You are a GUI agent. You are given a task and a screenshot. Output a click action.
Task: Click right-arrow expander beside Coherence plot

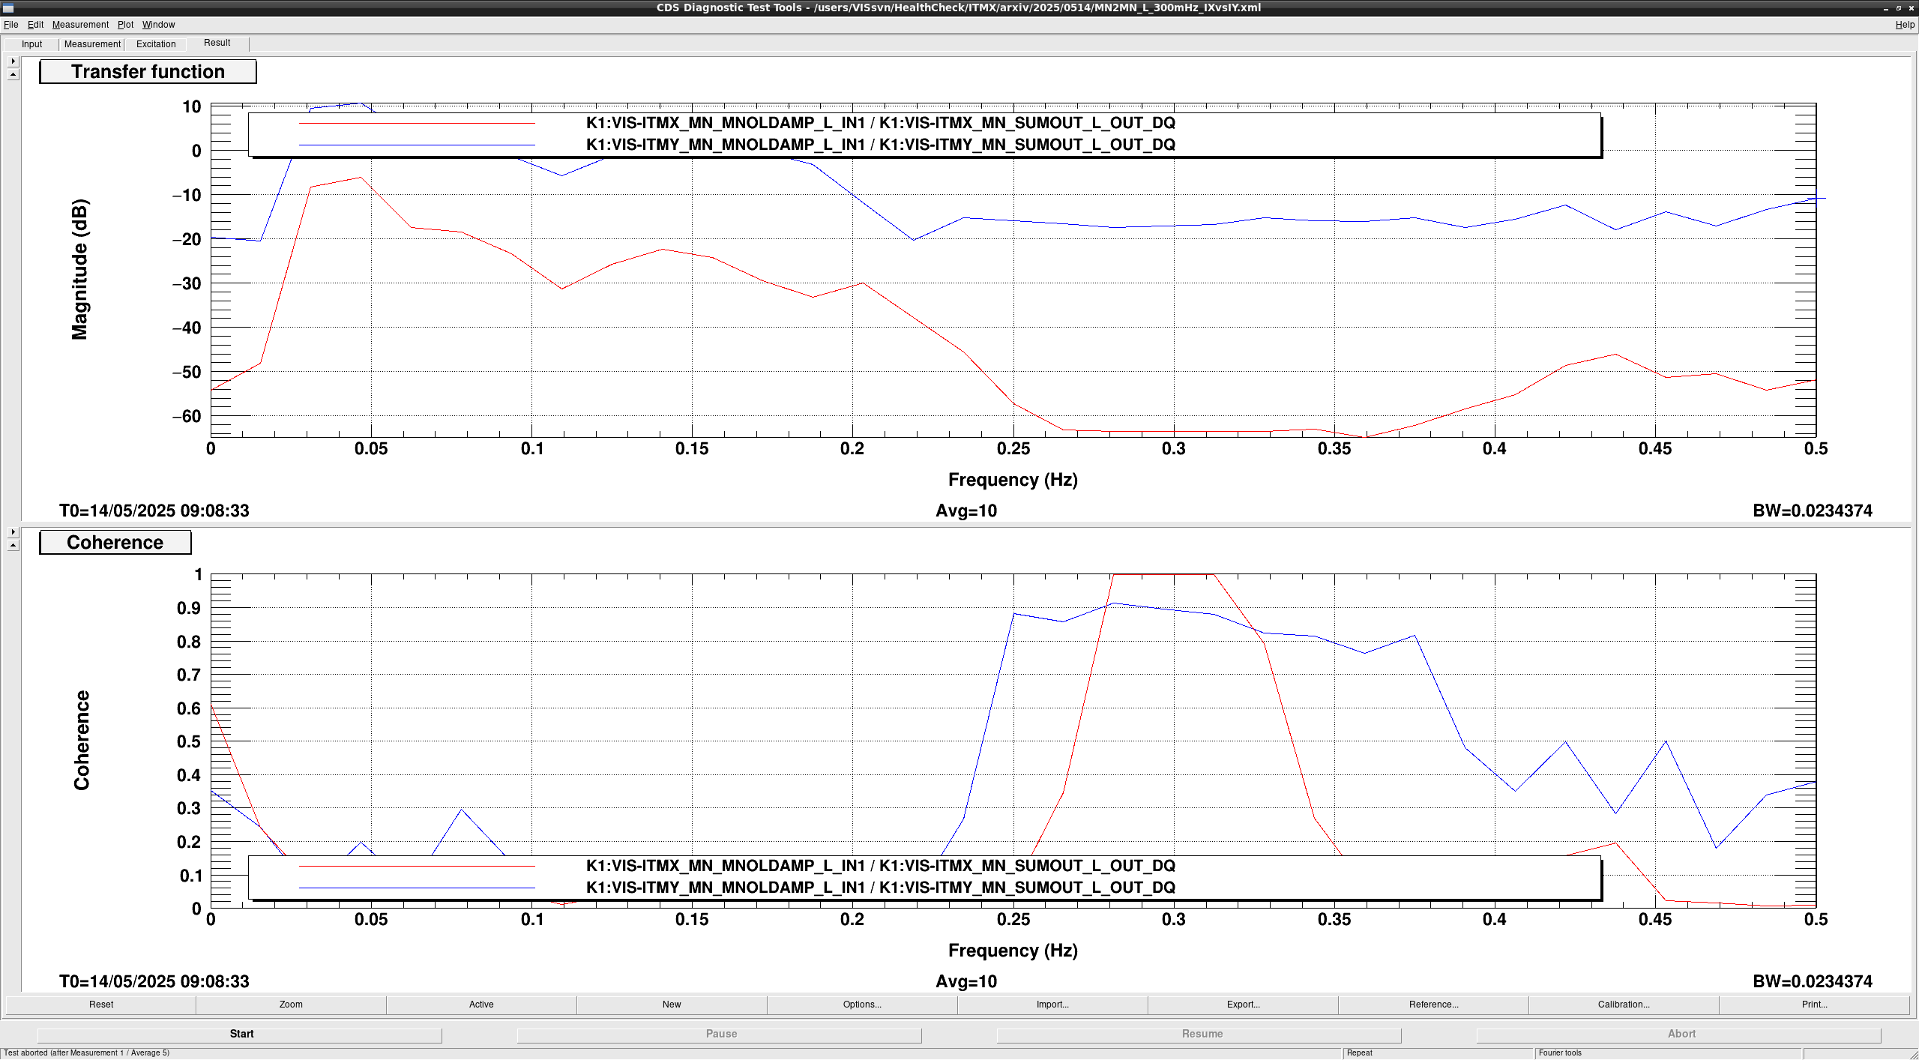13,532
